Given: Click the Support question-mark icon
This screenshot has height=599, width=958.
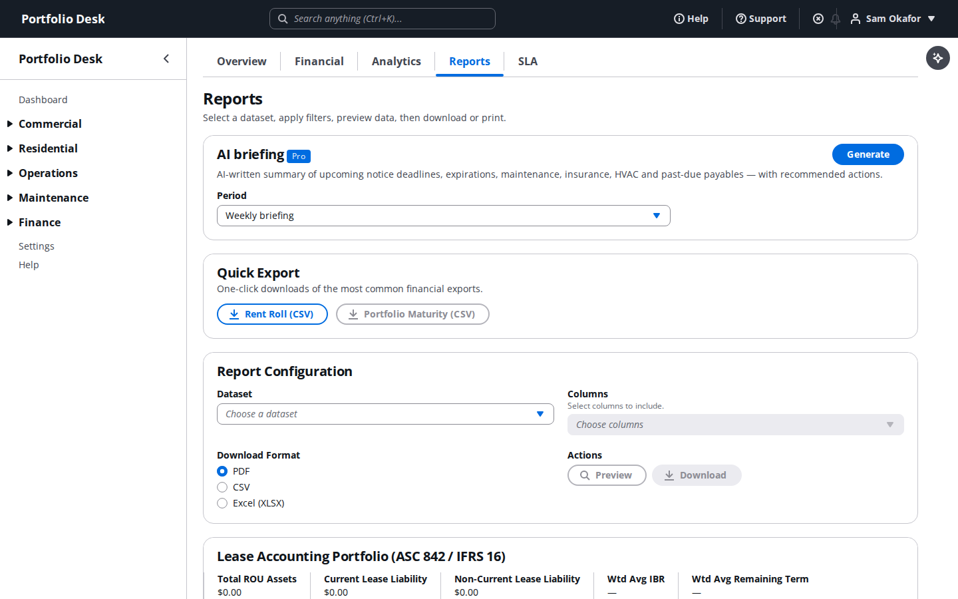Looking at the screenshot, I should pos(740,19).
